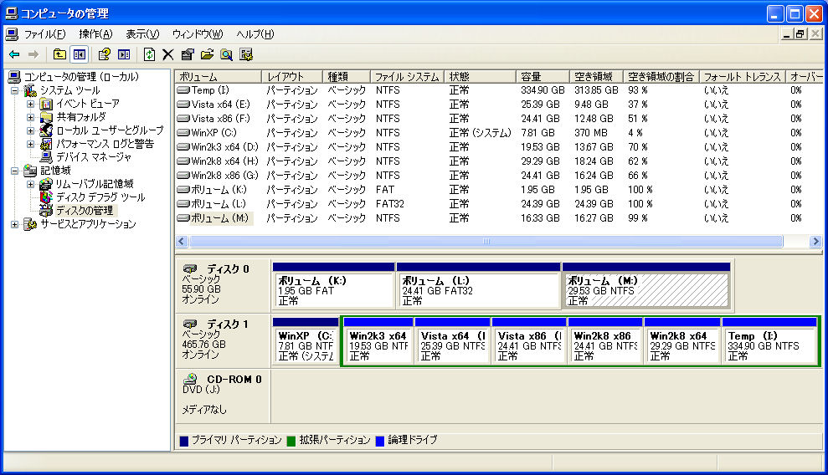
Task: Expand the サービスとアプリケーション tree node
Action: tap(15, 225)
